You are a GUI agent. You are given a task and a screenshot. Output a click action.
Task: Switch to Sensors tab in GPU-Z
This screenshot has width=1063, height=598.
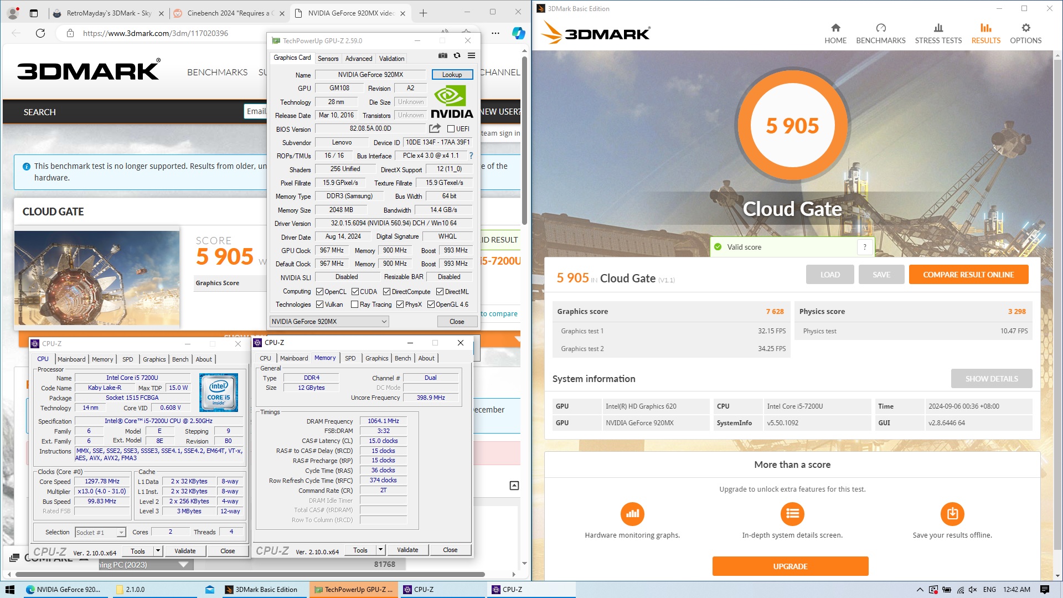328,59
